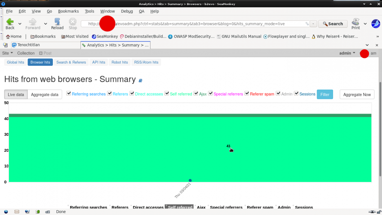382x215 pixels.
Task: Click the online/offline connection icon
Action: pyautogui.click(x=372, y=212)
